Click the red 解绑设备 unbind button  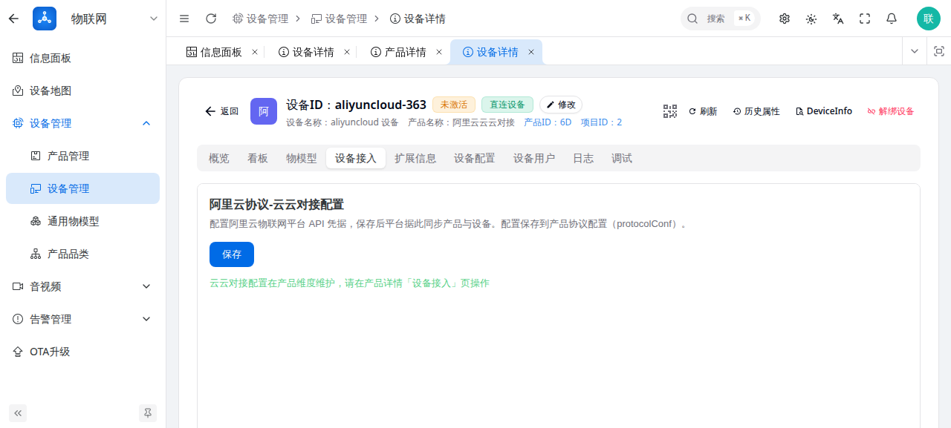pos(891,111)
